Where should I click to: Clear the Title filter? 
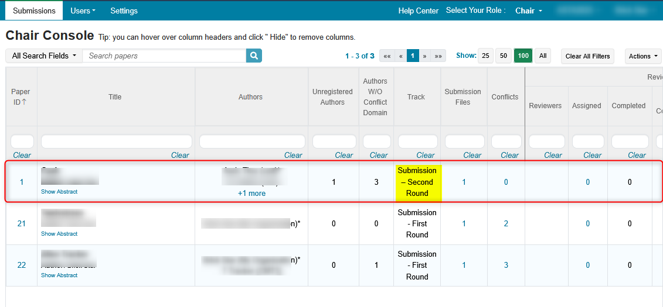(x=180, y=155)
